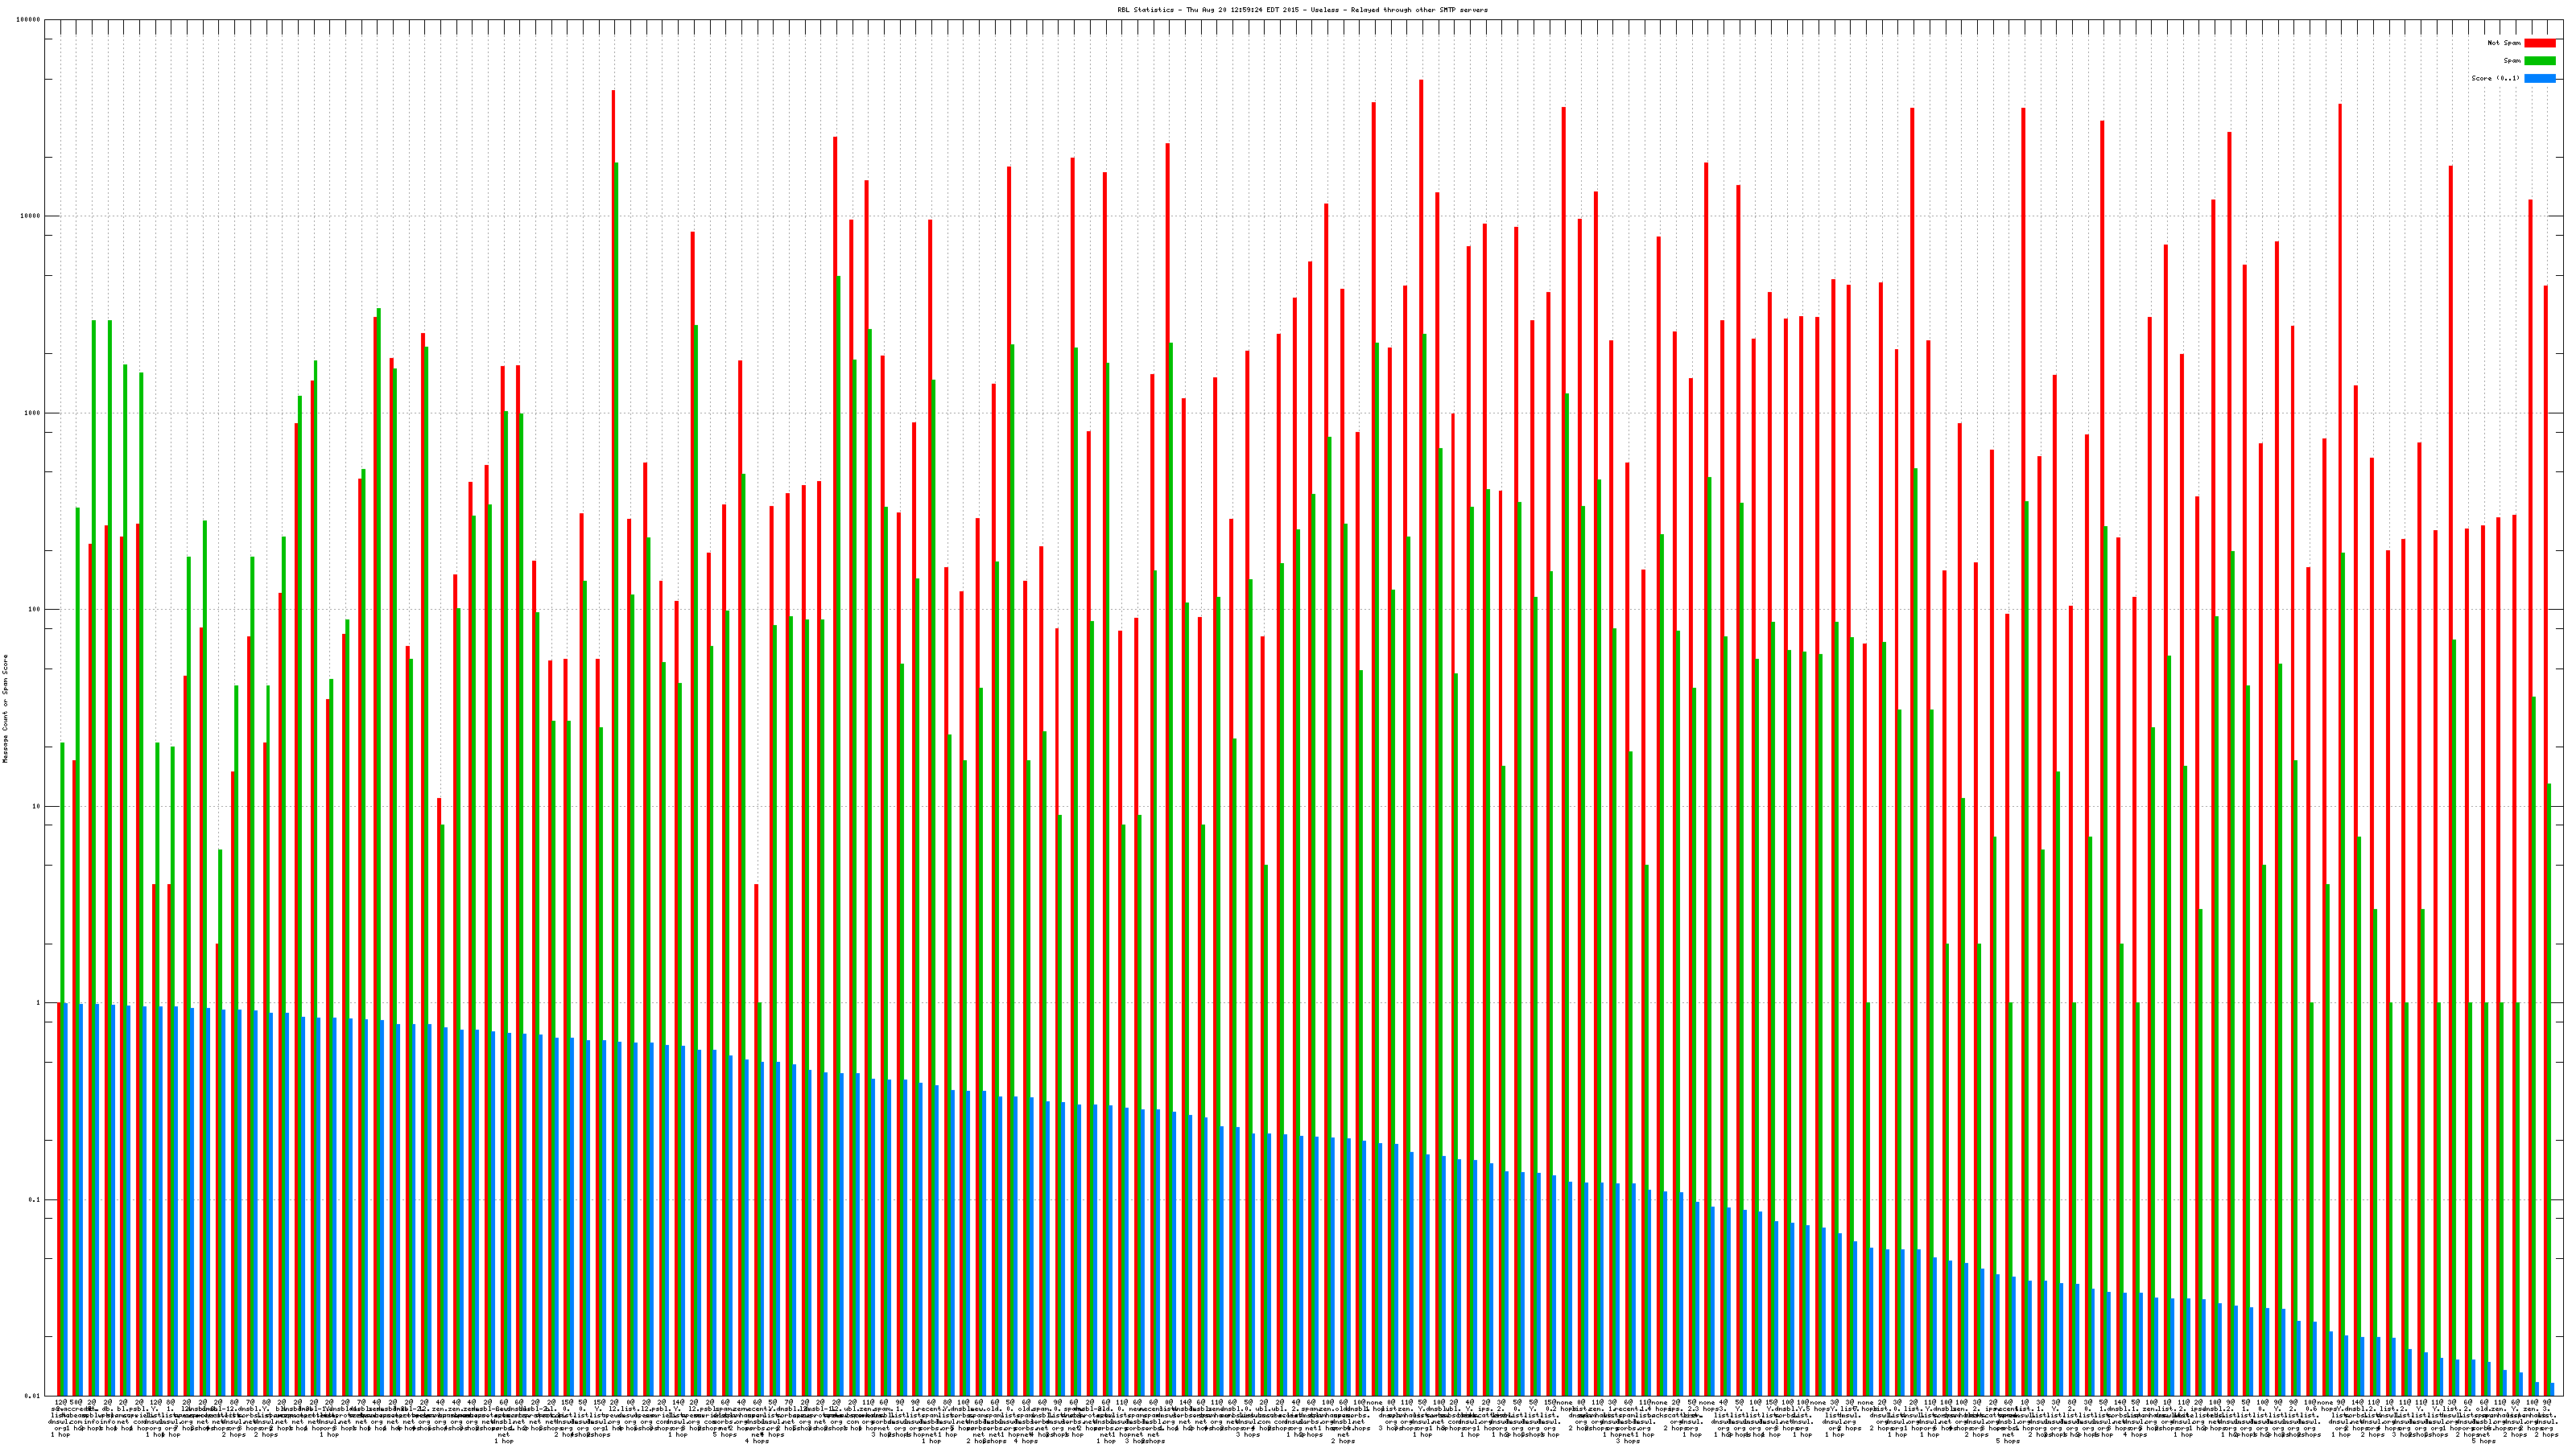Select the 'Spam' legend label text
Screen dimensions: 2576x1448
2512,61
